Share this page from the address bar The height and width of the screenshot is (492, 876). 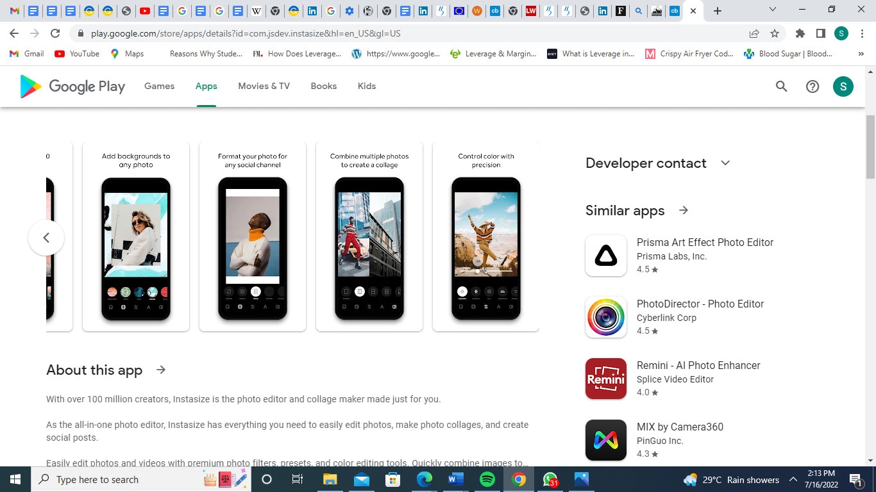click(x=754, y=33)
